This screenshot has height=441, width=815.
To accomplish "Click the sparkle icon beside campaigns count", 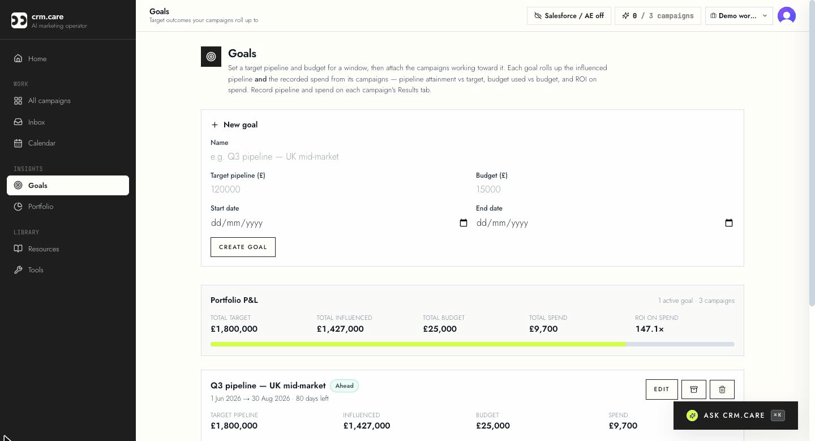I will [625, 16].
